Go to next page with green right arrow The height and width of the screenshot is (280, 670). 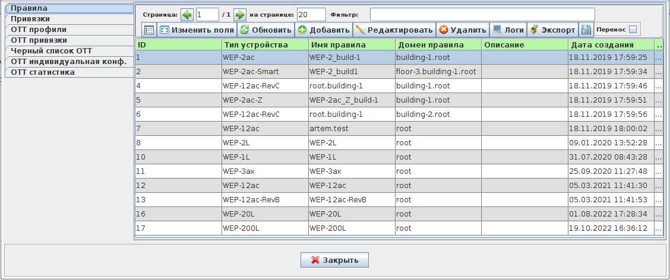(x=240, y=15)
